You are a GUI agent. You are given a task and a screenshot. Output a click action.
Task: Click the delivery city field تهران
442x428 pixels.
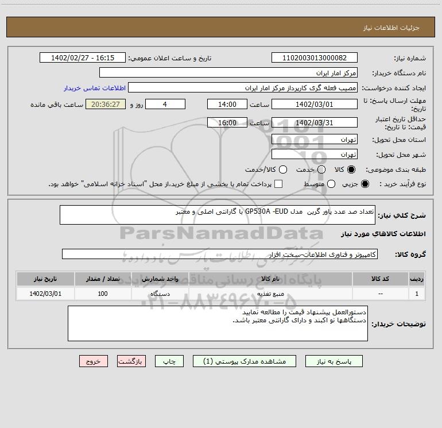(315, 155)
